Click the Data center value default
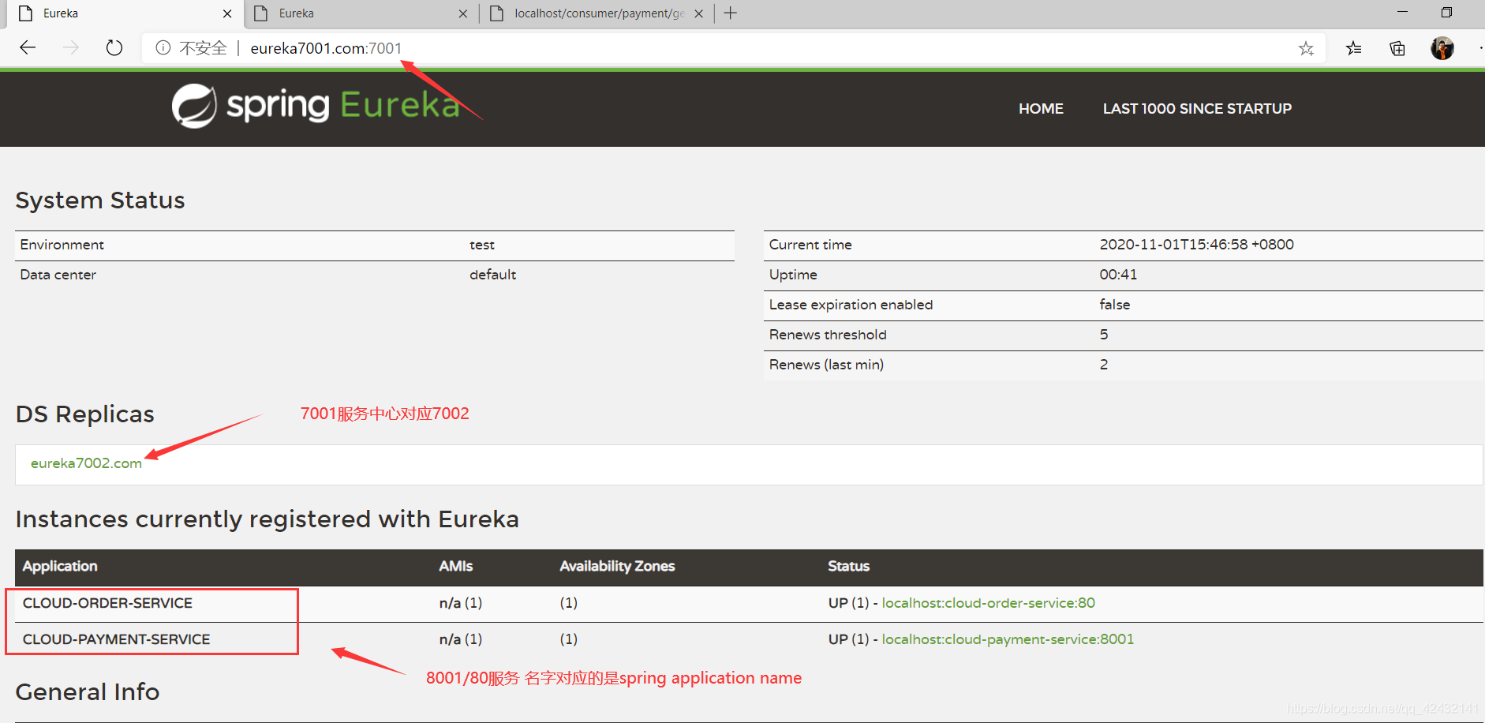1485x723 pixels. click(x=492, y=275)
